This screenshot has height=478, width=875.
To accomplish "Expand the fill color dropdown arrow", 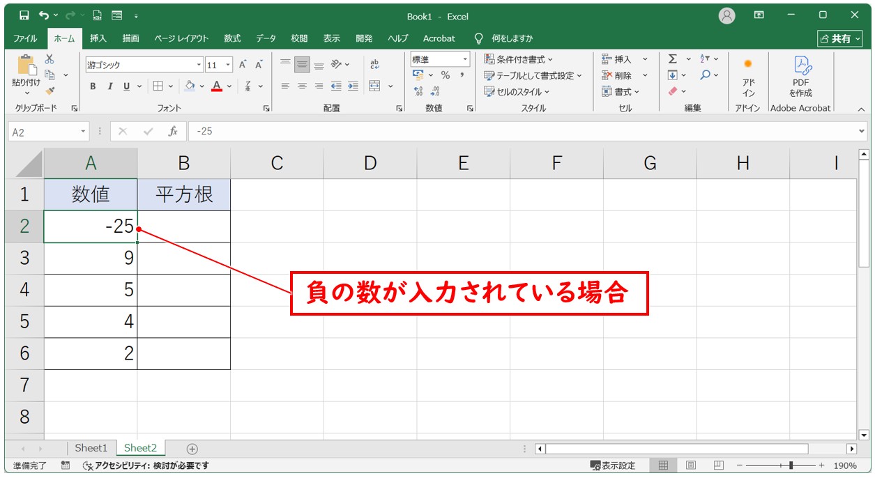I will point(201,86).
